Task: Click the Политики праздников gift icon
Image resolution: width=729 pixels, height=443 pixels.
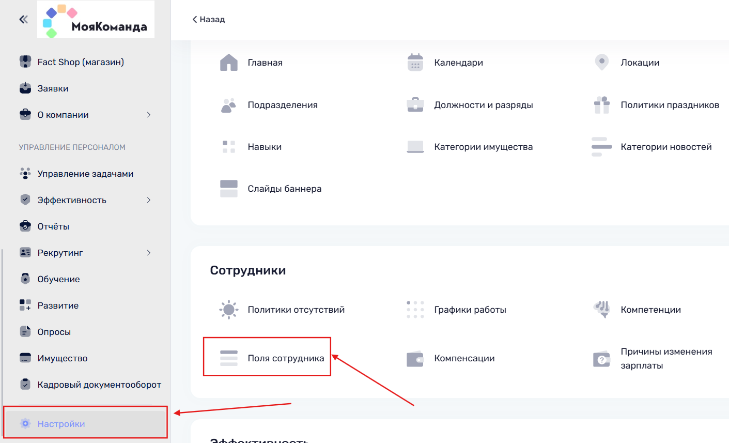Action: [601, 105]
